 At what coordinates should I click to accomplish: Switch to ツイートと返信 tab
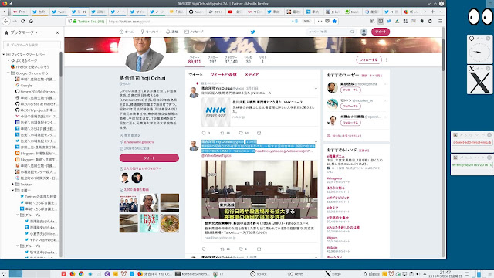pyautogui.click(x=223, y=75)
